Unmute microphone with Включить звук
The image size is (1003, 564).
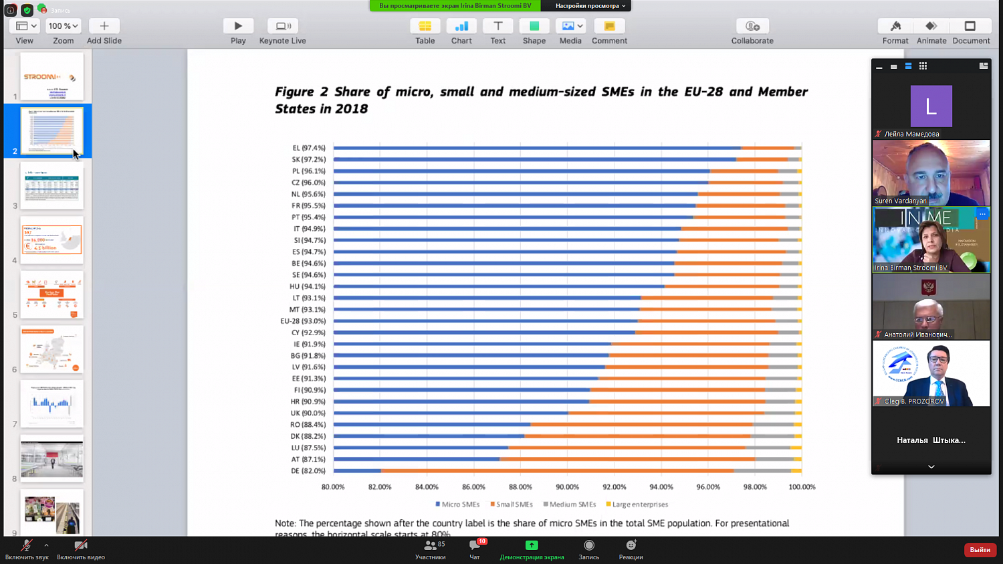[27, 546]
